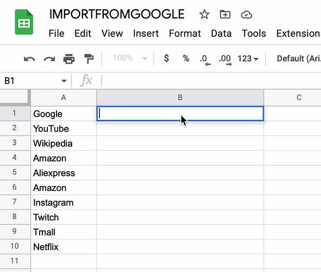Print the spreadsheet using printer icon
The image size is (321, 272).
(x=69, y=59)
